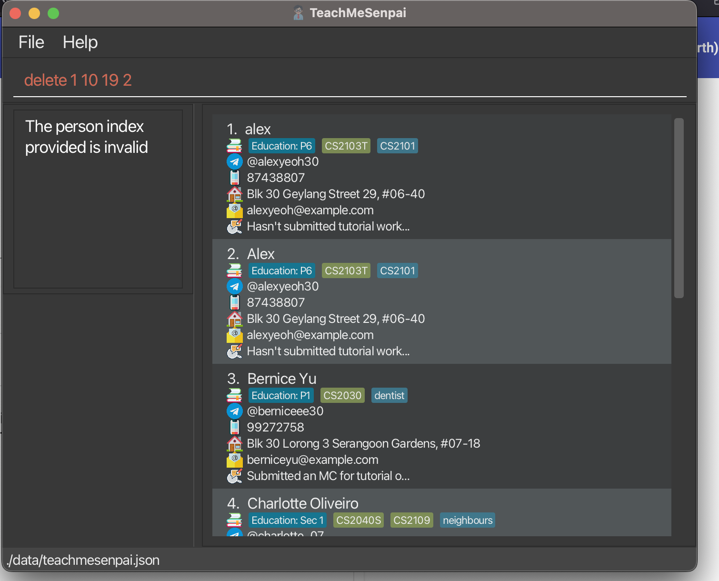Click the green window zoom button
Image resolution: width=719 pixels, height=581 pixels.
(x=53, y=13)
